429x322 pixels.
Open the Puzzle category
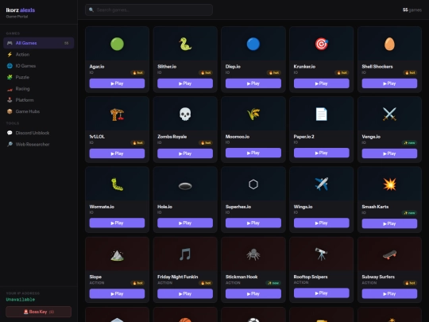click(39, 77)
